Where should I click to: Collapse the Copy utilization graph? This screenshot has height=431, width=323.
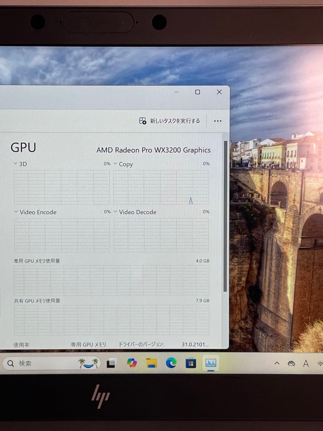115,164
